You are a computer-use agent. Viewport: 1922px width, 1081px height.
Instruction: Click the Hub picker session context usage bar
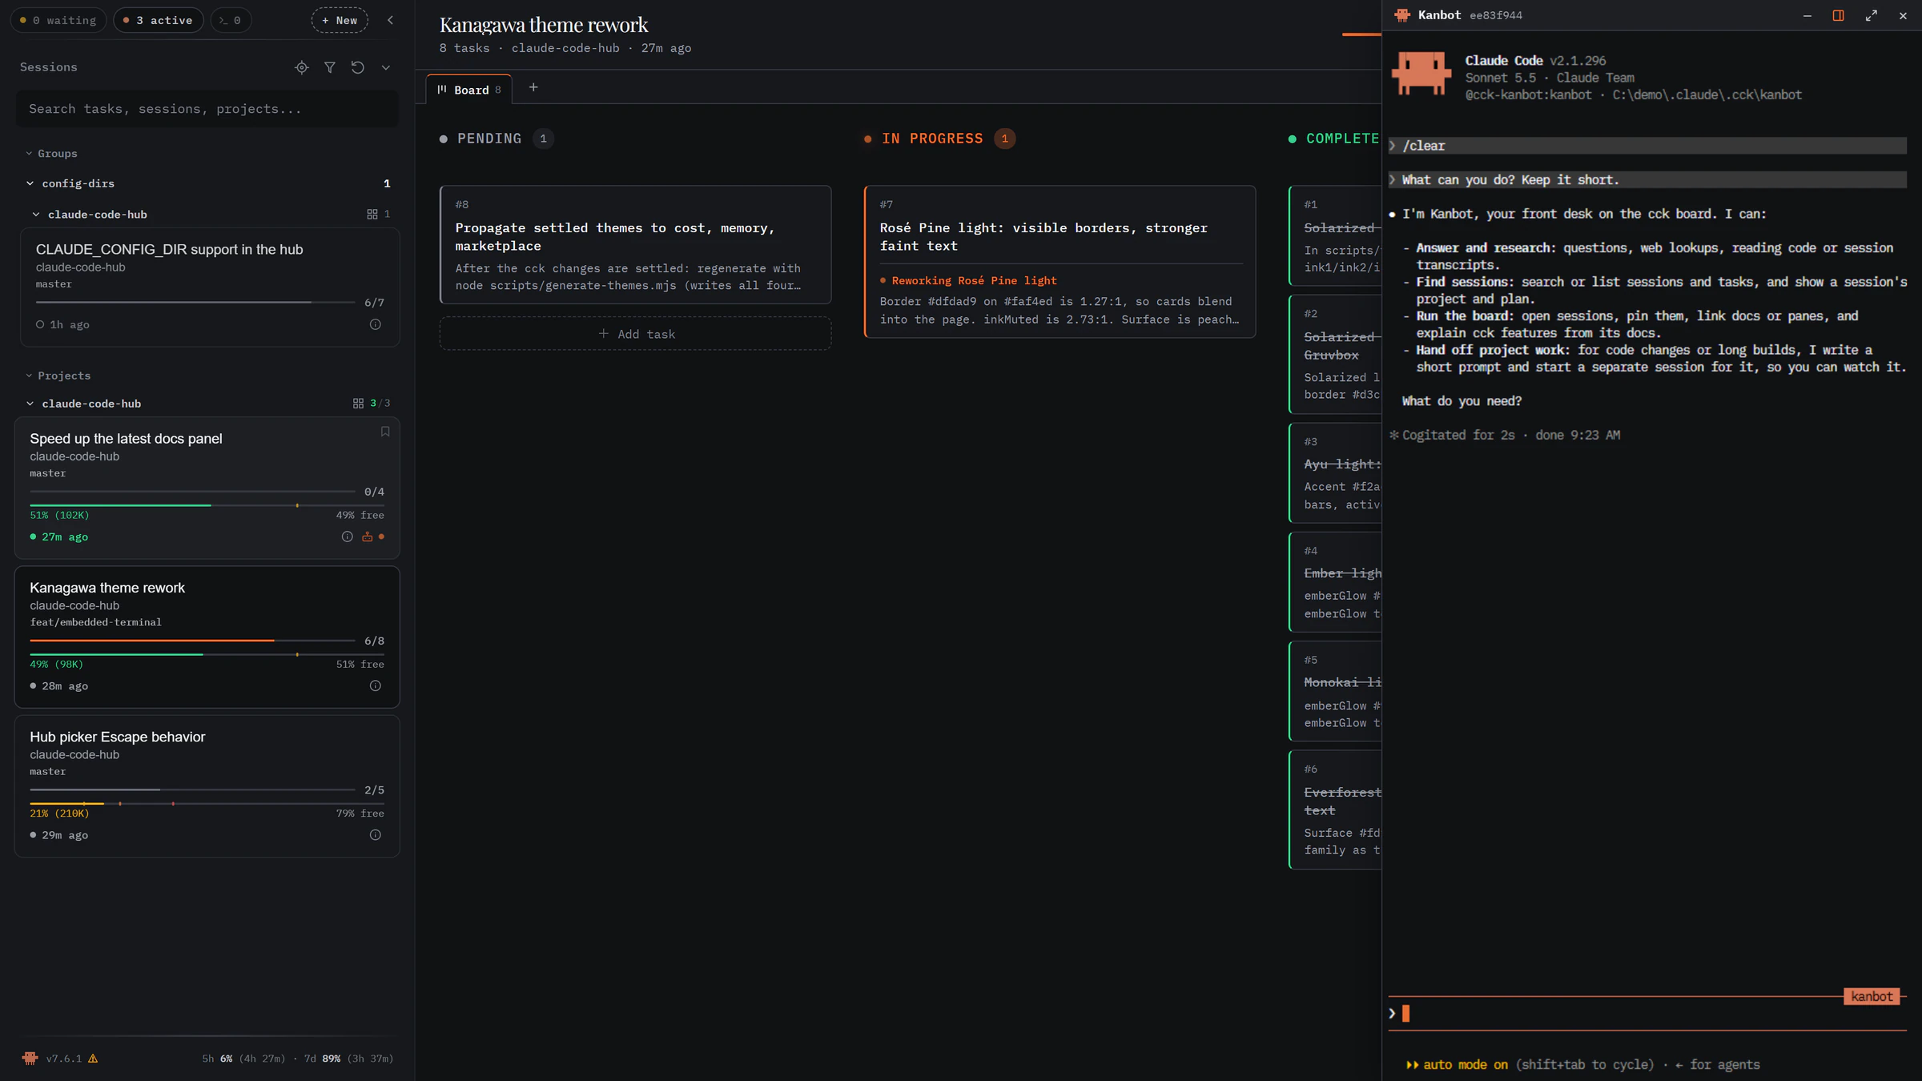(x=207, y=803)
